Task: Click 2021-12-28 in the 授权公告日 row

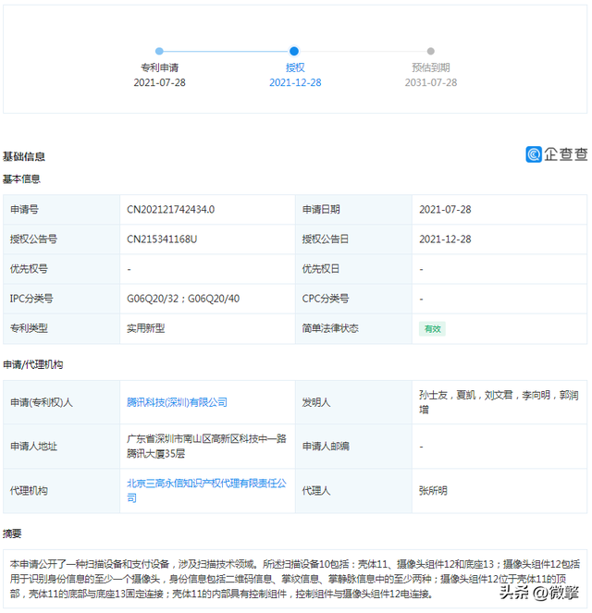Action: (445, 239)
